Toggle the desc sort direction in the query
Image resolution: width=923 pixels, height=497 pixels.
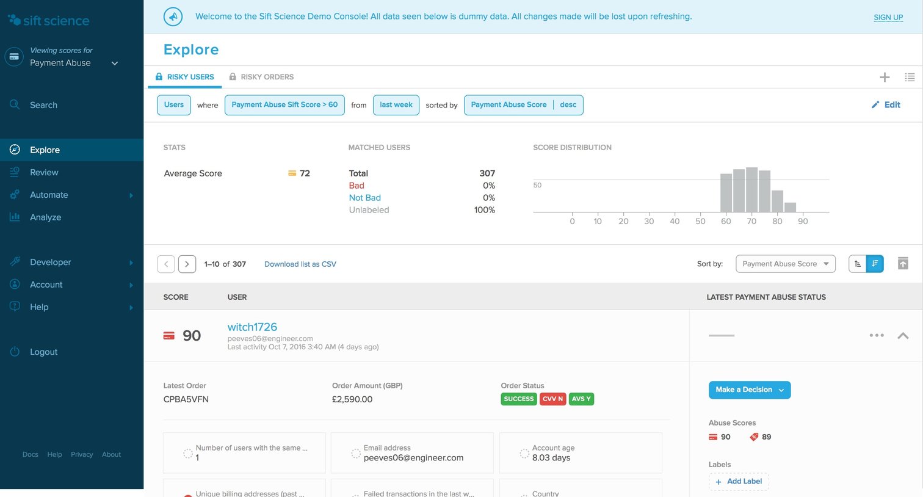pos(568,105)
